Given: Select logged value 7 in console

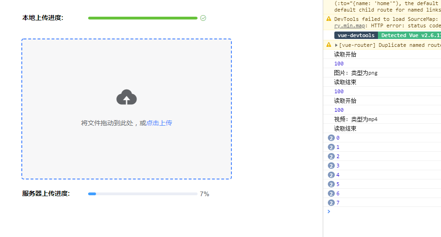Looking at the screenshot, I should coord(338,203).
